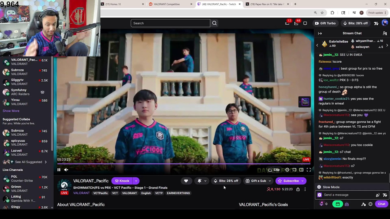Click the heart follow button
The image size is (390, 219).
[186, 181]
